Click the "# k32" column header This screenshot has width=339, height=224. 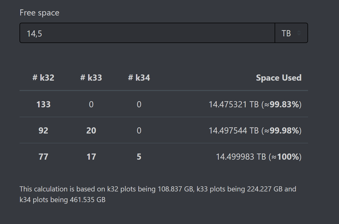[43, 78]
